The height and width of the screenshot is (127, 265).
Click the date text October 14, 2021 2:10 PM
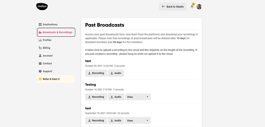click(x=98, y=90)
